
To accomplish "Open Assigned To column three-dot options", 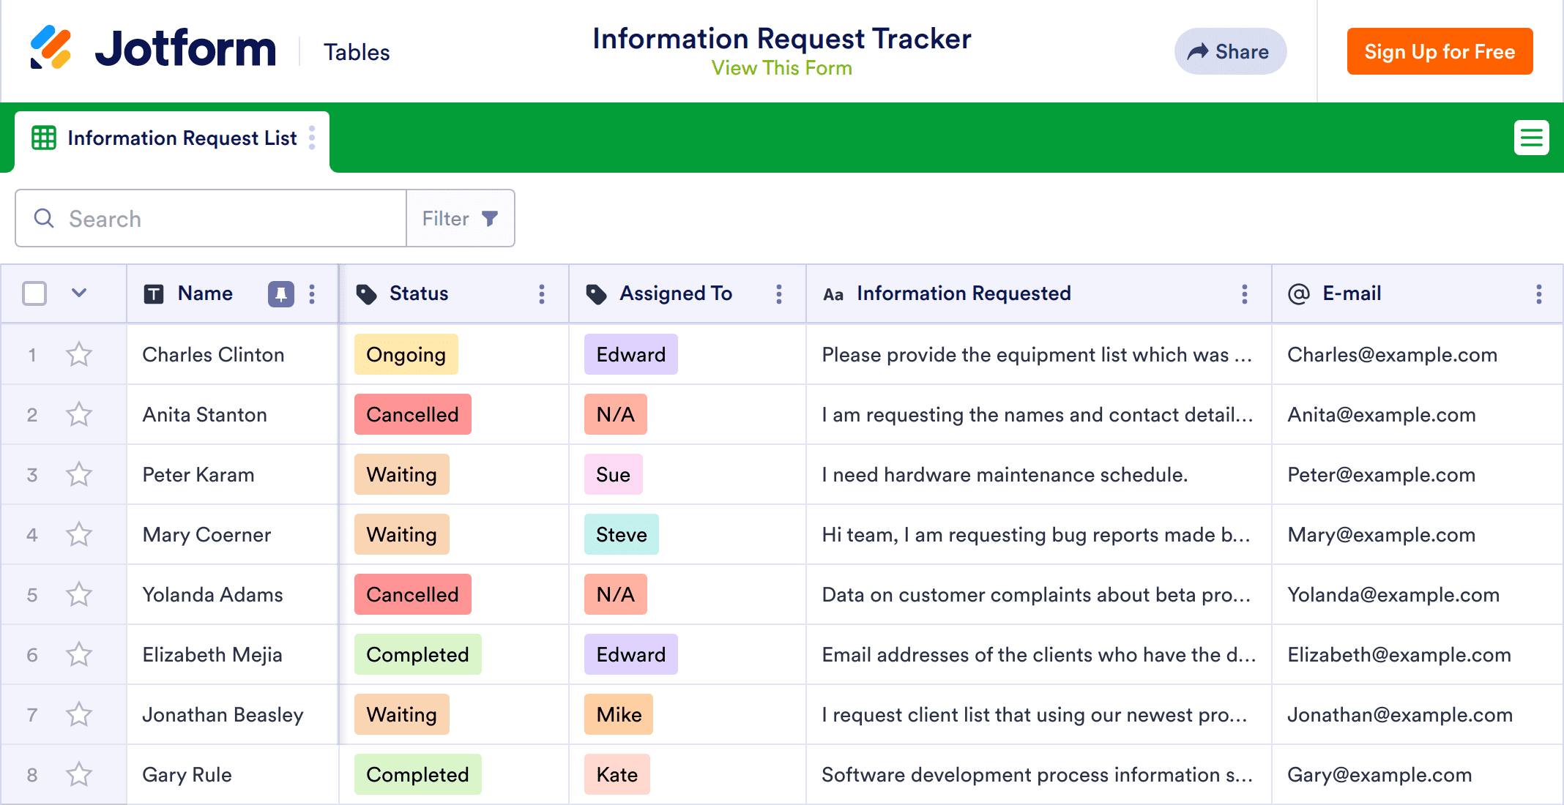I will (x=779, y=294).
